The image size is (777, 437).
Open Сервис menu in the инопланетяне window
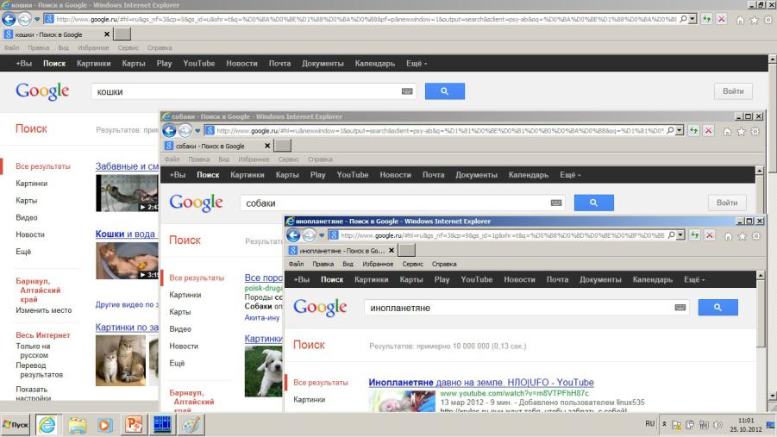[x=412, y=264]
